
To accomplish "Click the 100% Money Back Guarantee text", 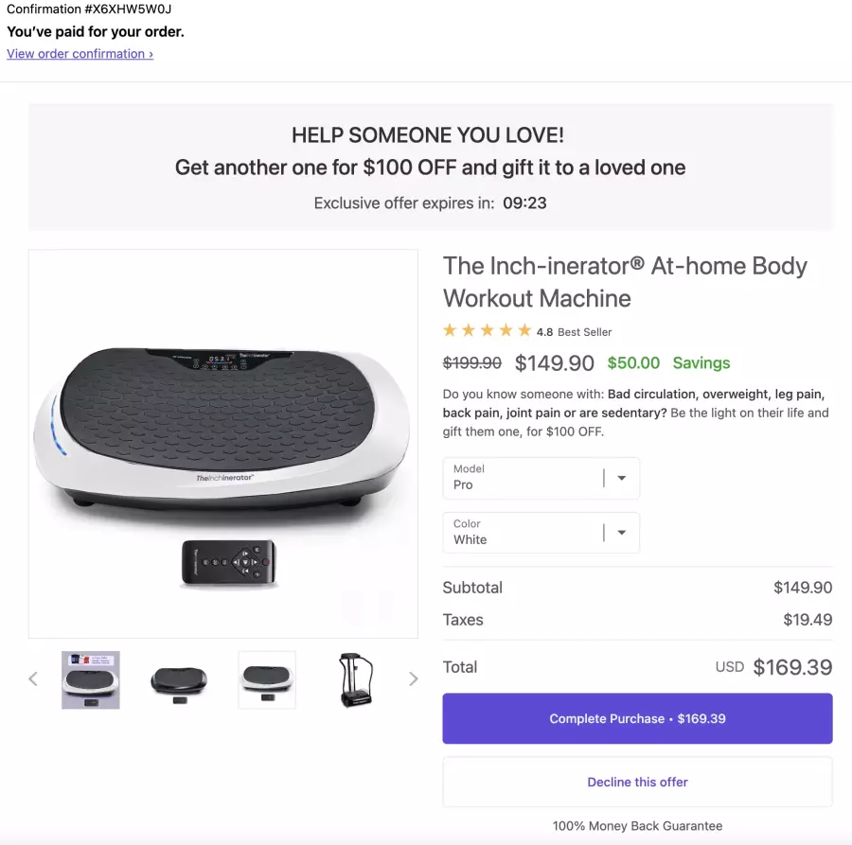I will pyautogui.click(x=637, y=826).
